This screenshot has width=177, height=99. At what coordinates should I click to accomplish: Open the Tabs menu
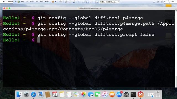(x=42, y=2)
